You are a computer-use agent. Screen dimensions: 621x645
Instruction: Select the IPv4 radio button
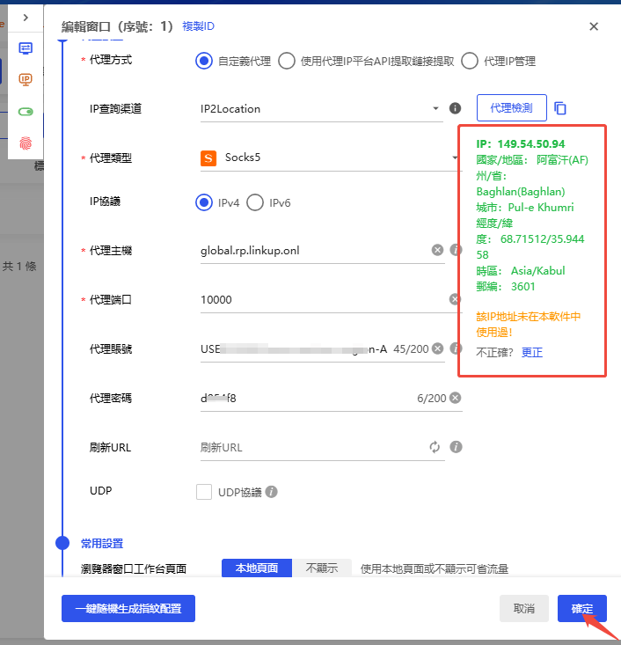(x=204, y=202)
